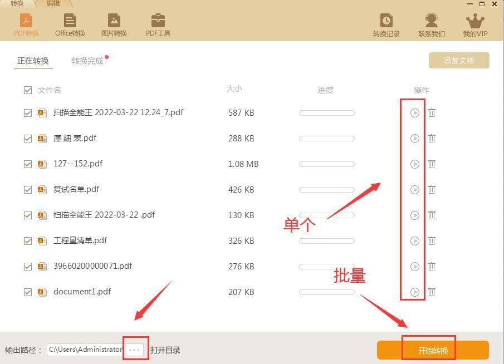Image resolution: width=504 pixels, height=364 pixels.
Task: Start converting 扫描全能王 2022-03-22 12.24_7.pdf
Action: 415,113
